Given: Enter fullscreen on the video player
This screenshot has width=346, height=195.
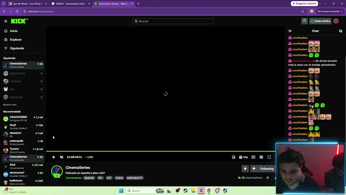Looking at the screenshot, I should (x=269, y=157).
